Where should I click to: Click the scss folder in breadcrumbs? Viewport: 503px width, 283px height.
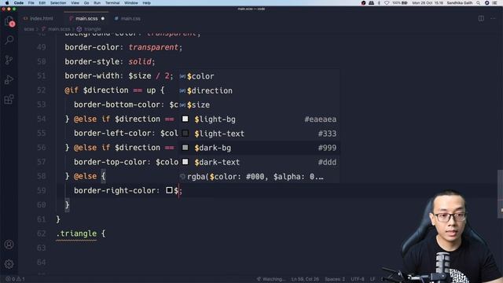29,29
